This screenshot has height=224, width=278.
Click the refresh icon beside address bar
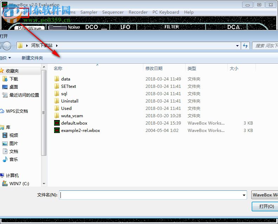(245, 46)
